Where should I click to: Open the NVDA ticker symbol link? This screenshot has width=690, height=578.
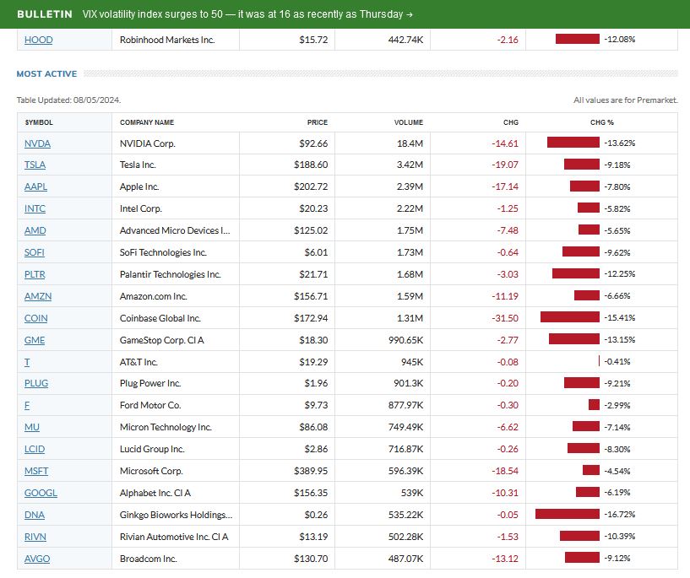coord(37,143)
